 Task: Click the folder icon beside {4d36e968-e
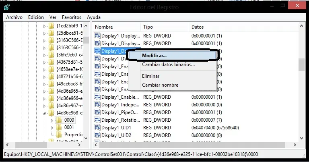(51, 113)
